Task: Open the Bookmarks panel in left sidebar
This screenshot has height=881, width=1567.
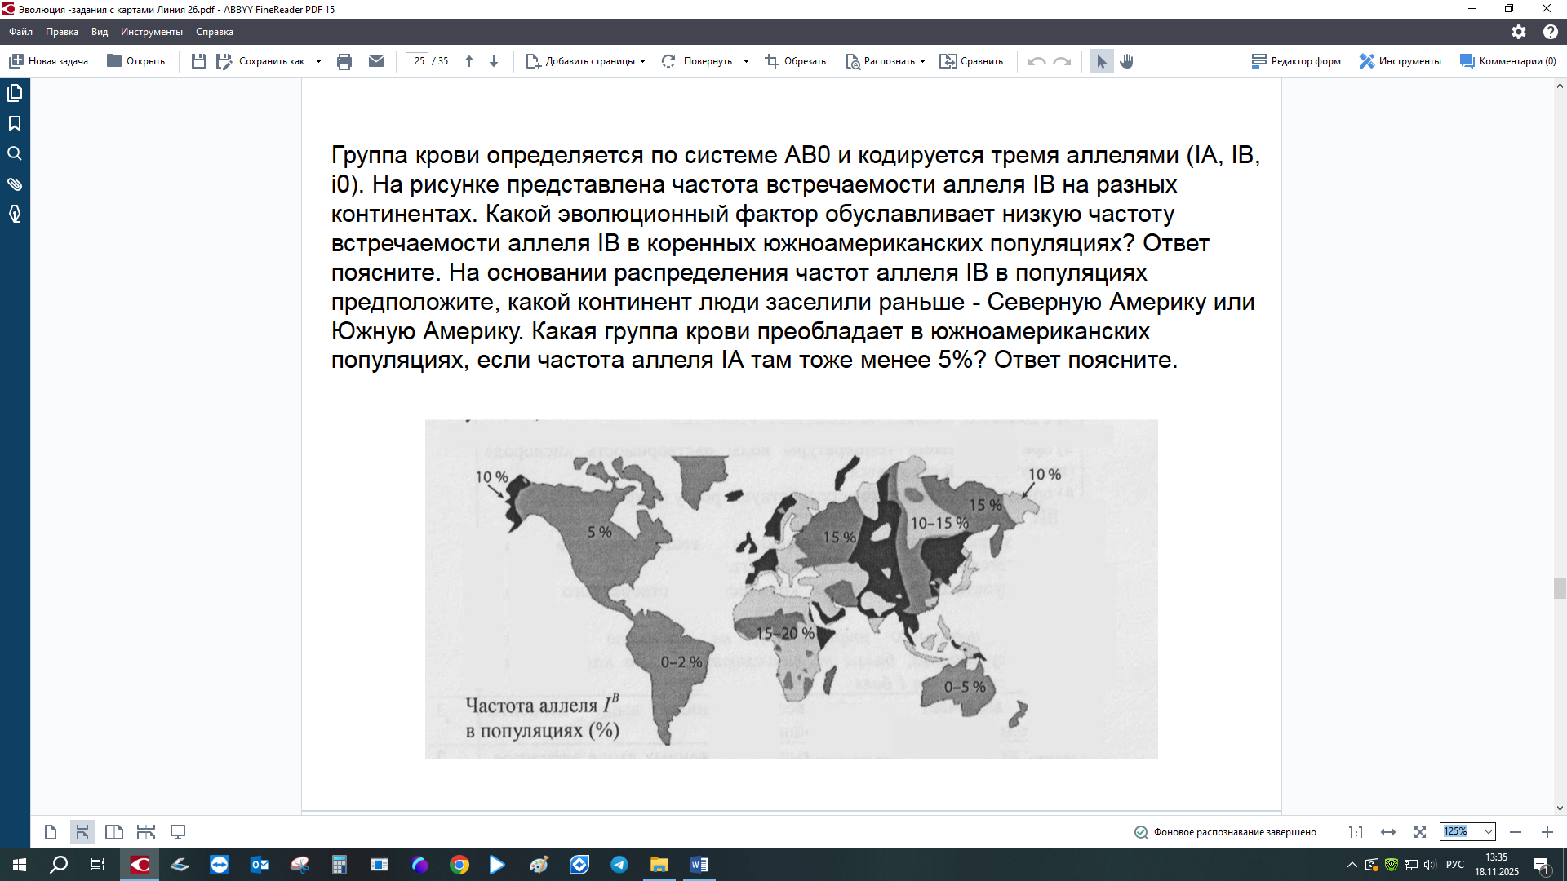Action: (15, 123)
